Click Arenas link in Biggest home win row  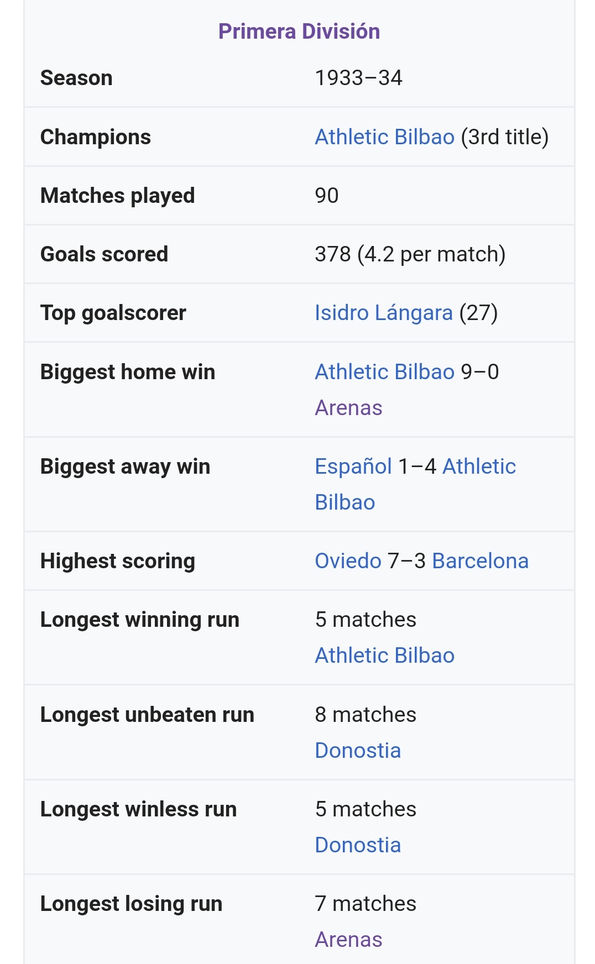pos(348,408)
